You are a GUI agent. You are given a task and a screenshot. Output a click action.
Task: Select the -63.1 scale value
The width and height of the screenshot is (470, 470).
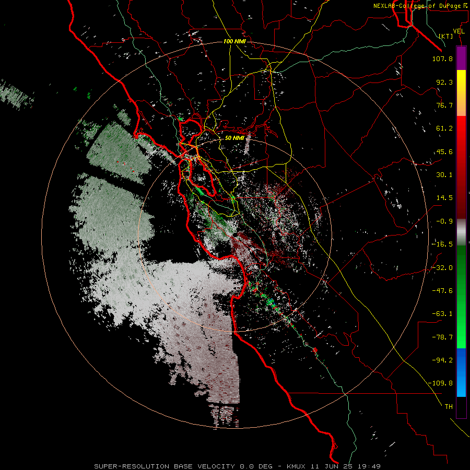point(442,314)
